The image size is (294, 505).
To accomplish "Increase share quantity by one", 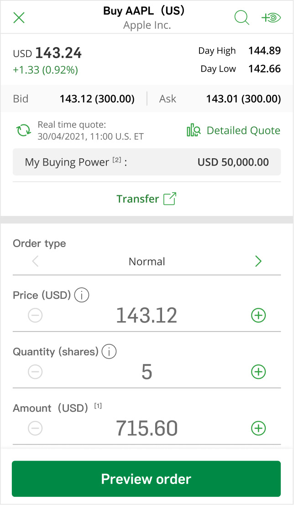I will [258, 372].
